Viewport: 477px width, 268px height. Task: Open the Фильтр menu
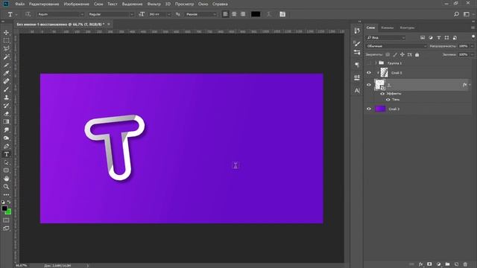point(154,4)
